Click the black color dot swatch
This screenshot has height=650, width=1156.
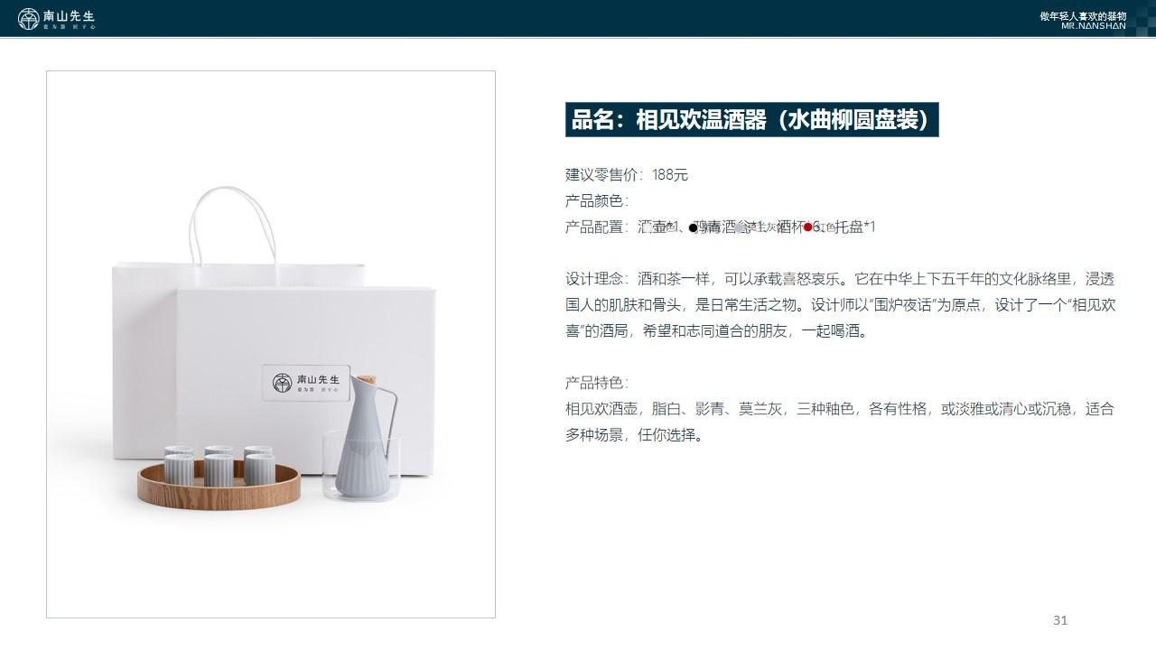(693, 227)
